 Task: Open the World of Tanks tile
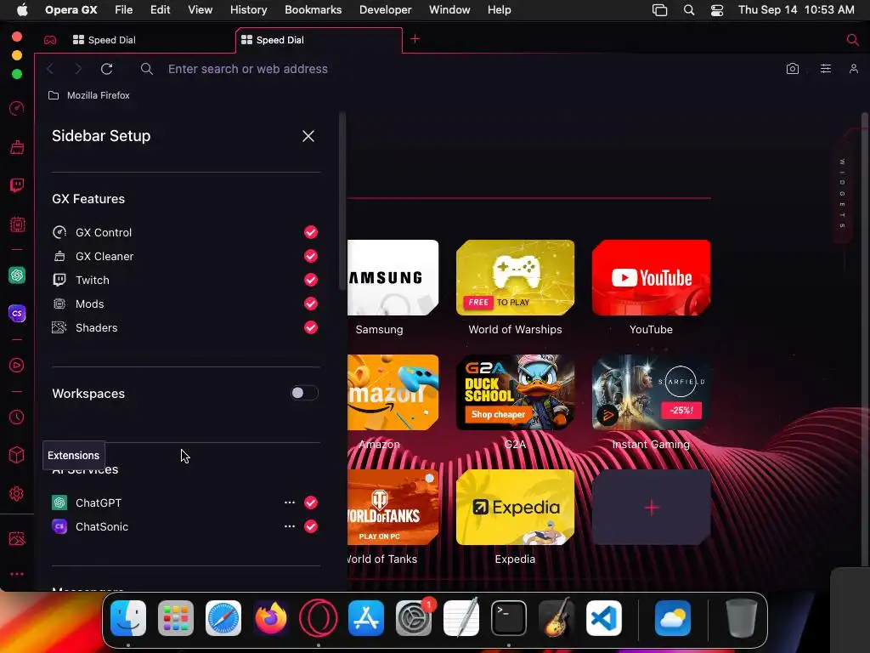tap(393, 508)
